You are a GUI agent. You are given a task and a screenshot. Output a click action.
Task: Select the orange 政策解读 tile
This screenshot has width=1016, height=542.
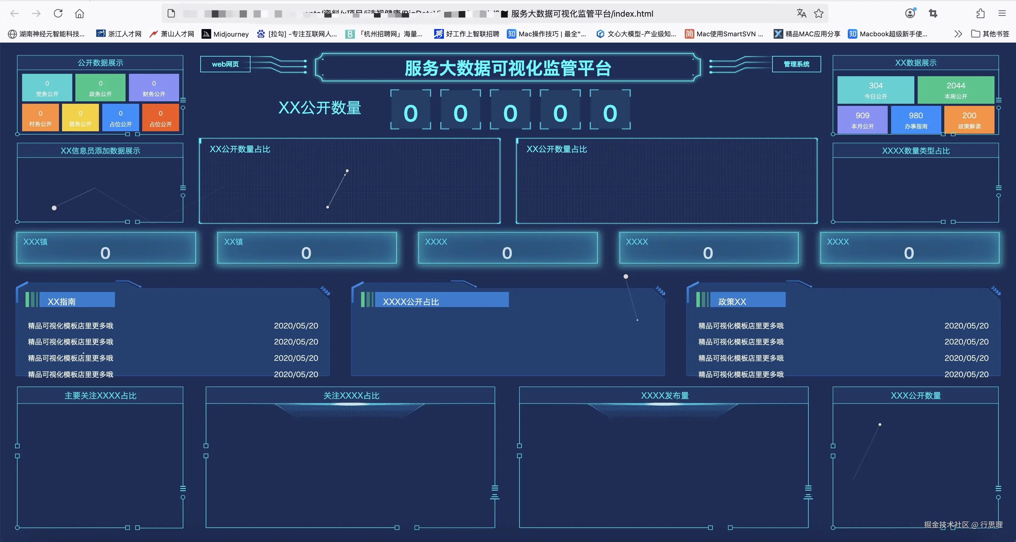[x=969, y=120]
